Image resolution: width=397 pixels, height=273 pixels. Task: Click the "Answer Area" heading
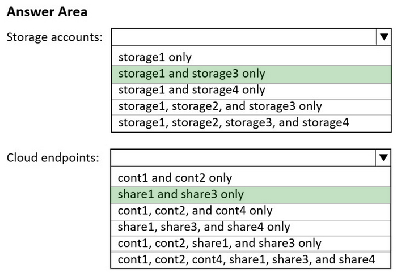tap(47, 12)
